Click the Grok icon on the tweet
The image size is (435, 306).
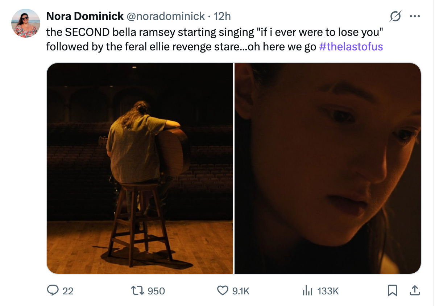coord(395,16)
